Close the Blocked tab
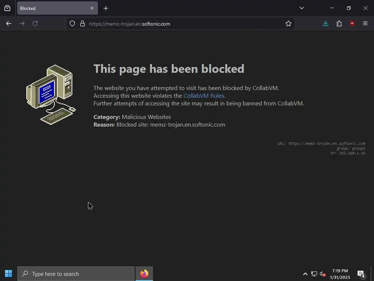This screenshot has width=374, height=281. (92, 8)
